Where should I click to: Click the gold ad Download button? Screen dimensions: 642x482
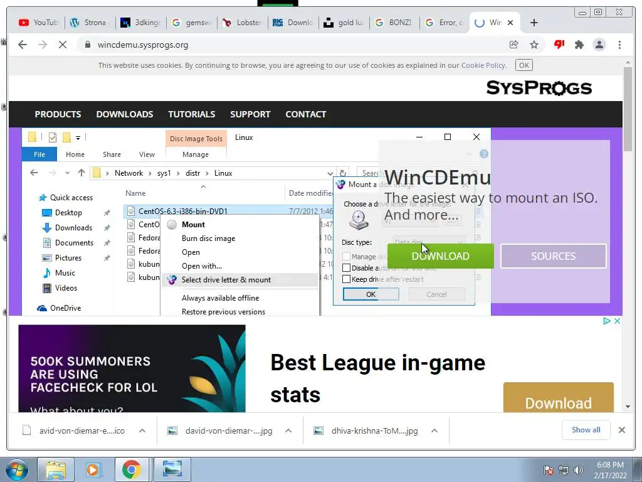(x=559, y=397)
